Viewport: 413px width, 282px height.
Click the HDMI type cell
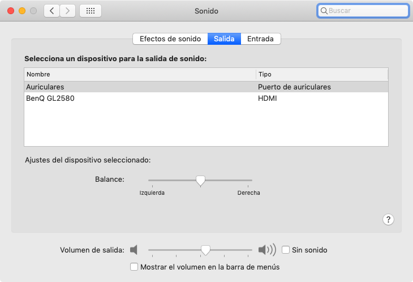click(x=268, y=99)
